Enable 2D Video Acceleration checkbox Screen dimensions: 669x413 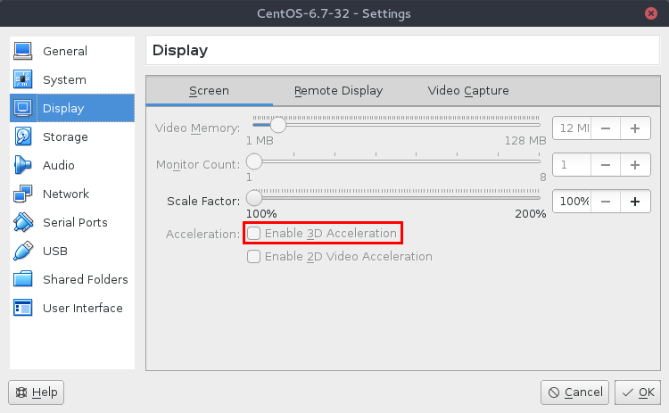[x=253, y=256]
